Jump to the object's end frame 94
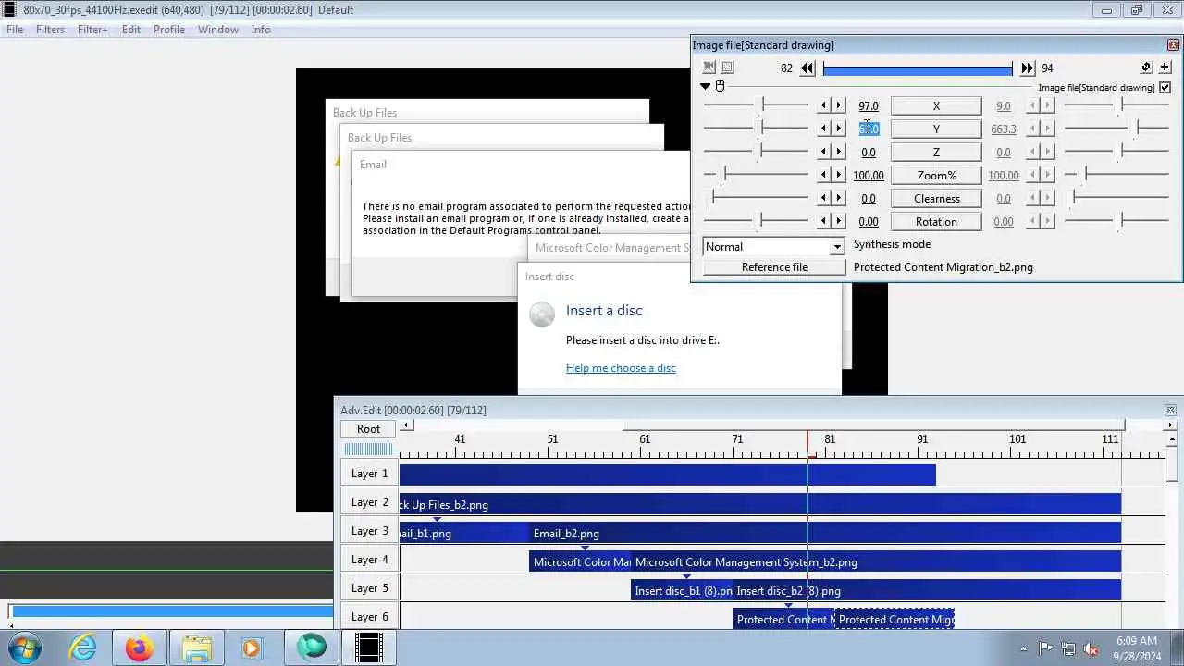 (x=1028, y=68)
